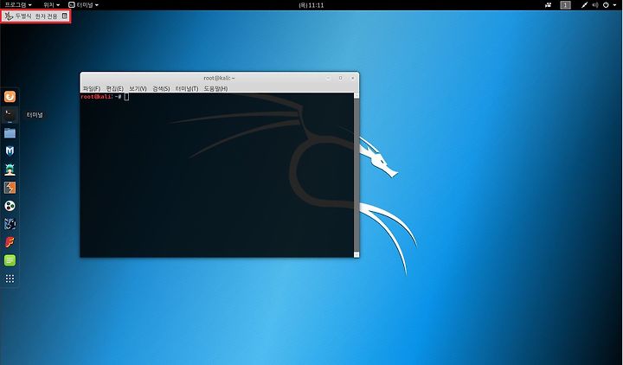Open the terminal Edit menu
This screenshot has height=365, width=623.
[115, 88]
